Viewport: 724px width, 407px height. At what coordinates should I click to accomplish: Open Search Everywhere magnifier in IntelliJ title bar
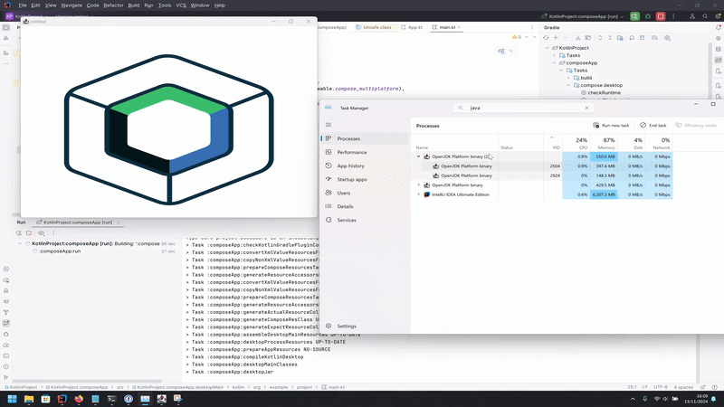click(x=705, y=16)
